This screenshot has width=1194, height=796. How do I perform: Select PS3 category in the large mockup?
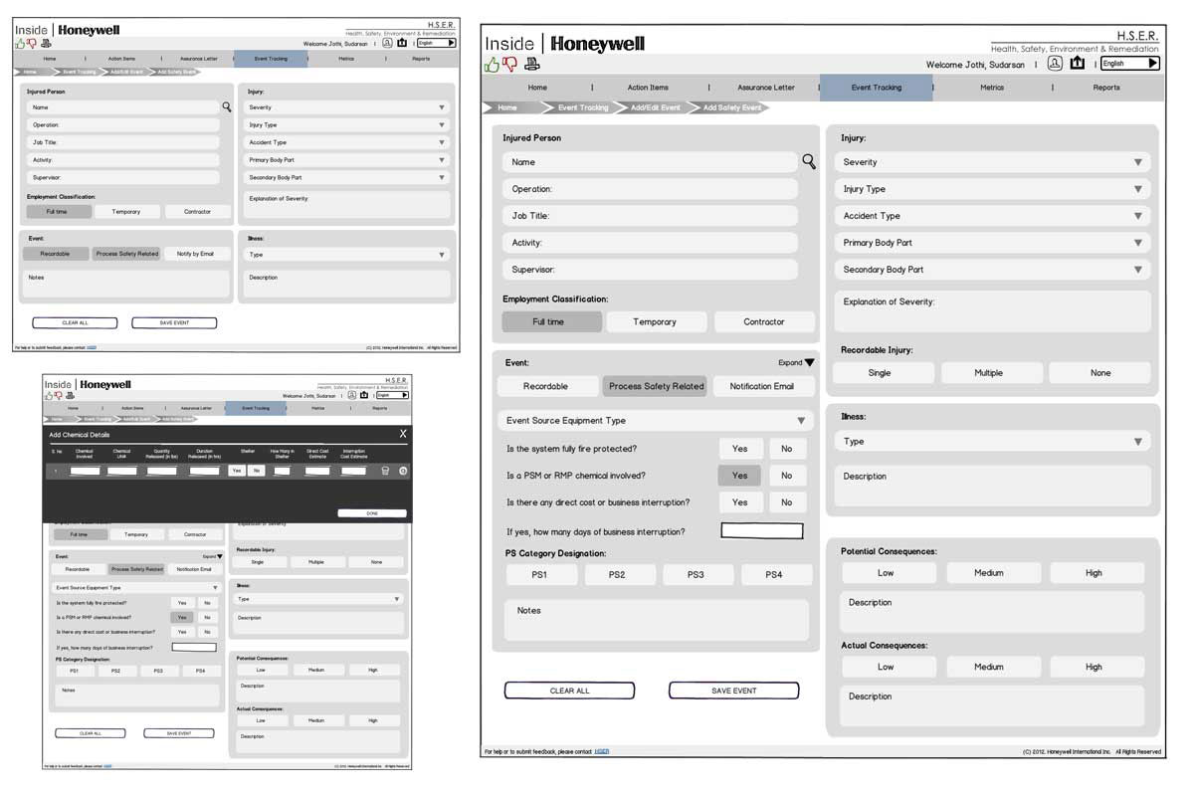coord(696,575)
